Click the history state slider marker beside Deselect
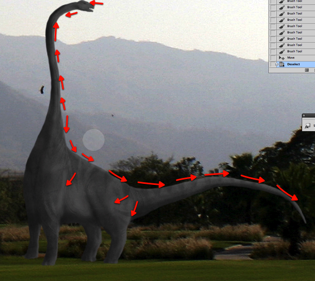315x281 pixels. pos(277,64)
